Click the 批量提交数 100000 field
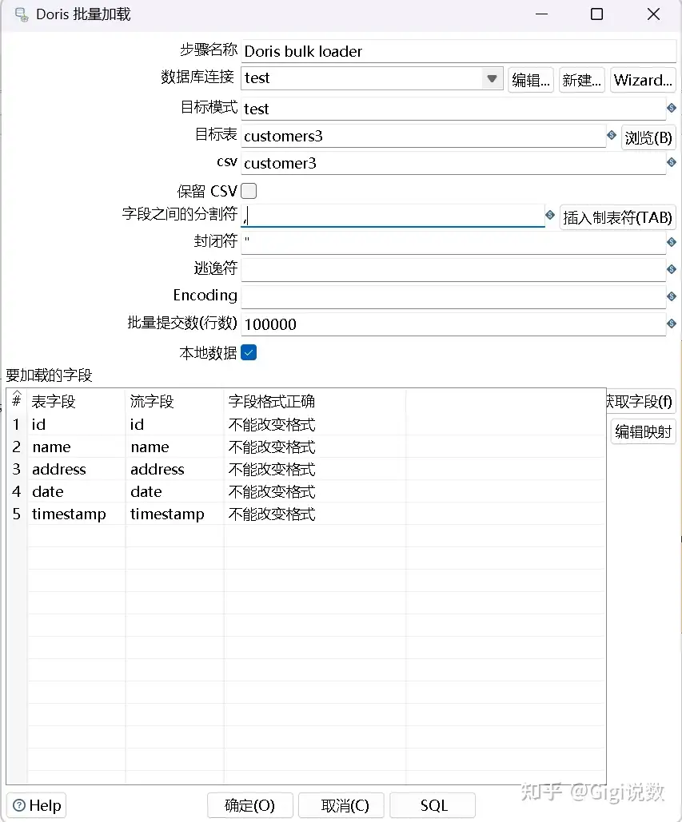This screenshot has width=682, height=822. (453, 324)
